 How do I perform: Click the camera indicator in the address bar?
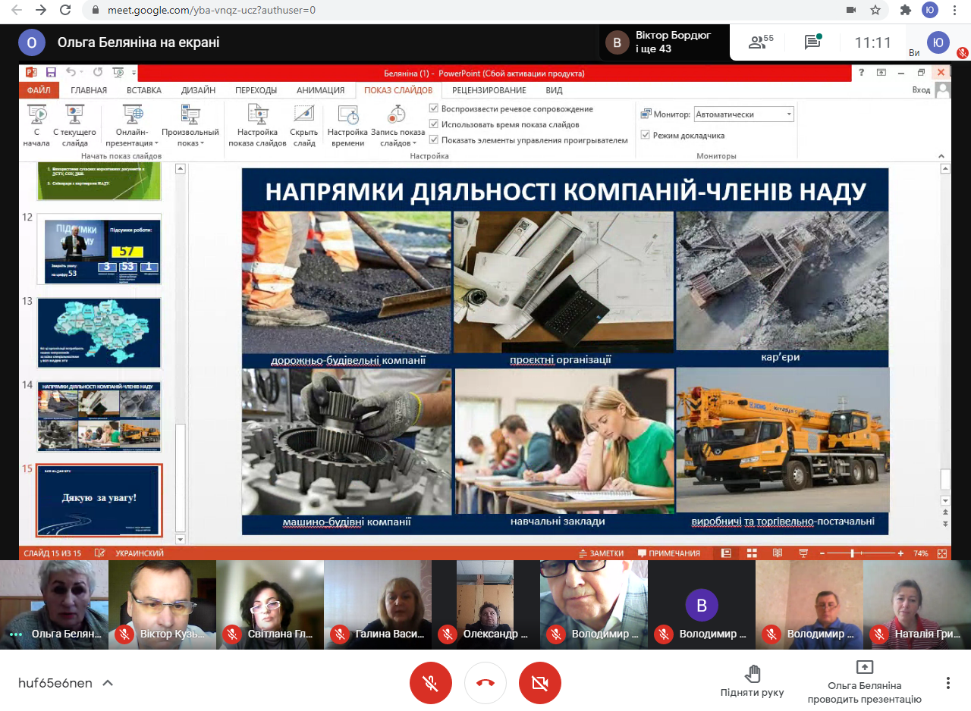(x=851, y=10)
